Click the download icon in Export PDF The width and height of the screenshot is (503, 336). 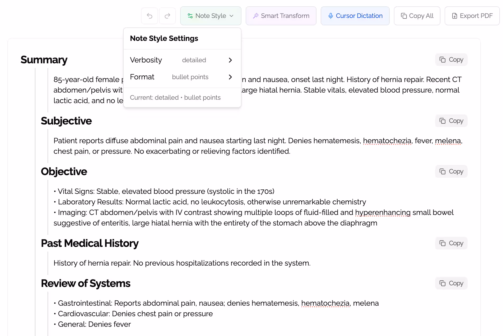click(x=454, y=16)
